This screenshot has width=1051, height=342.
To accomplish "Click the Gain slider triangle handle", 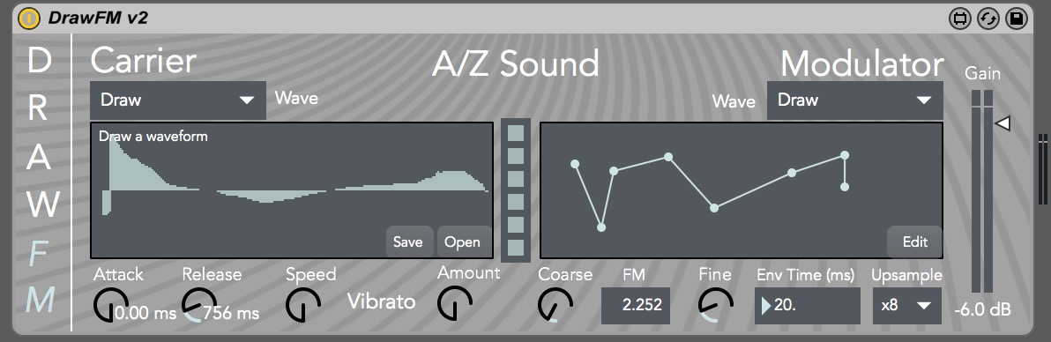I will pyautogui.click(x=1003, y=123).
